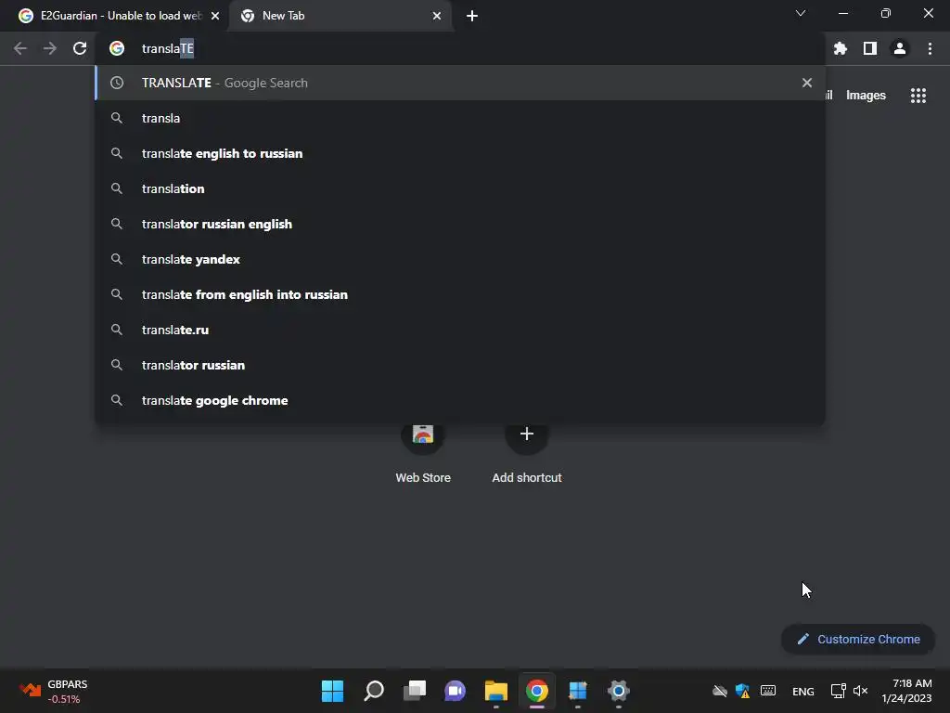Open Customize Chrome
950x713 pixels.
pyautogui.click(x=858, y=639)
